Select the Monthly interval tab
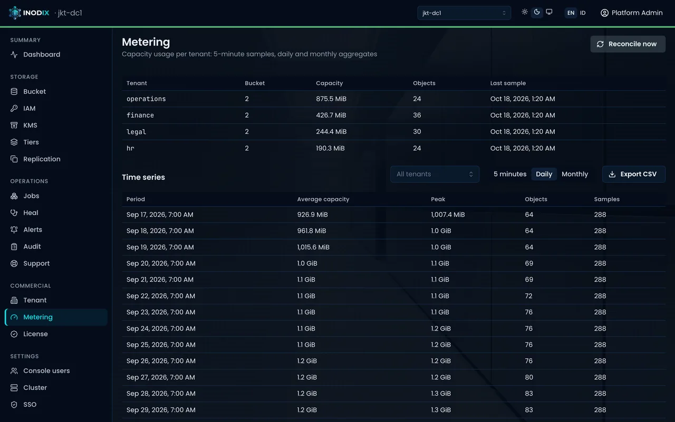The height and width of the screenshot is (422, 675). click(x=575, y=174)
